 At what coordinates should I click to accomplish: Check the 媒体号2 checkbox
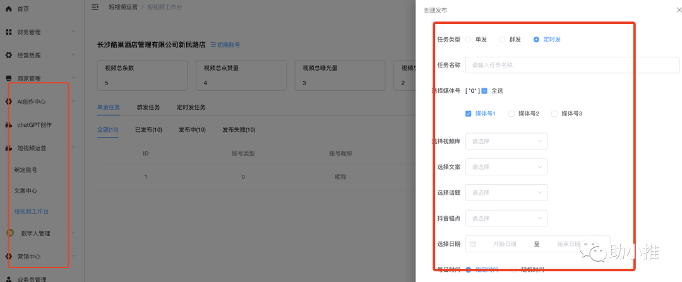coord(512,114)
